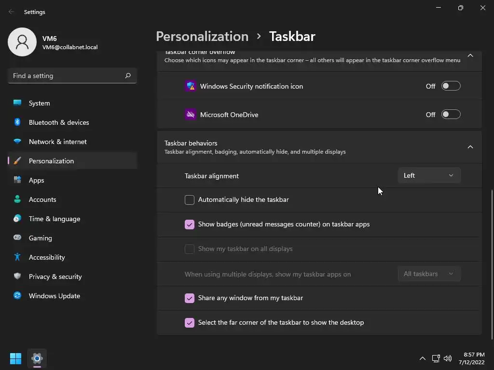Click the Personalization breadcrumb link
494x370 pixels.
pos(202,37)
